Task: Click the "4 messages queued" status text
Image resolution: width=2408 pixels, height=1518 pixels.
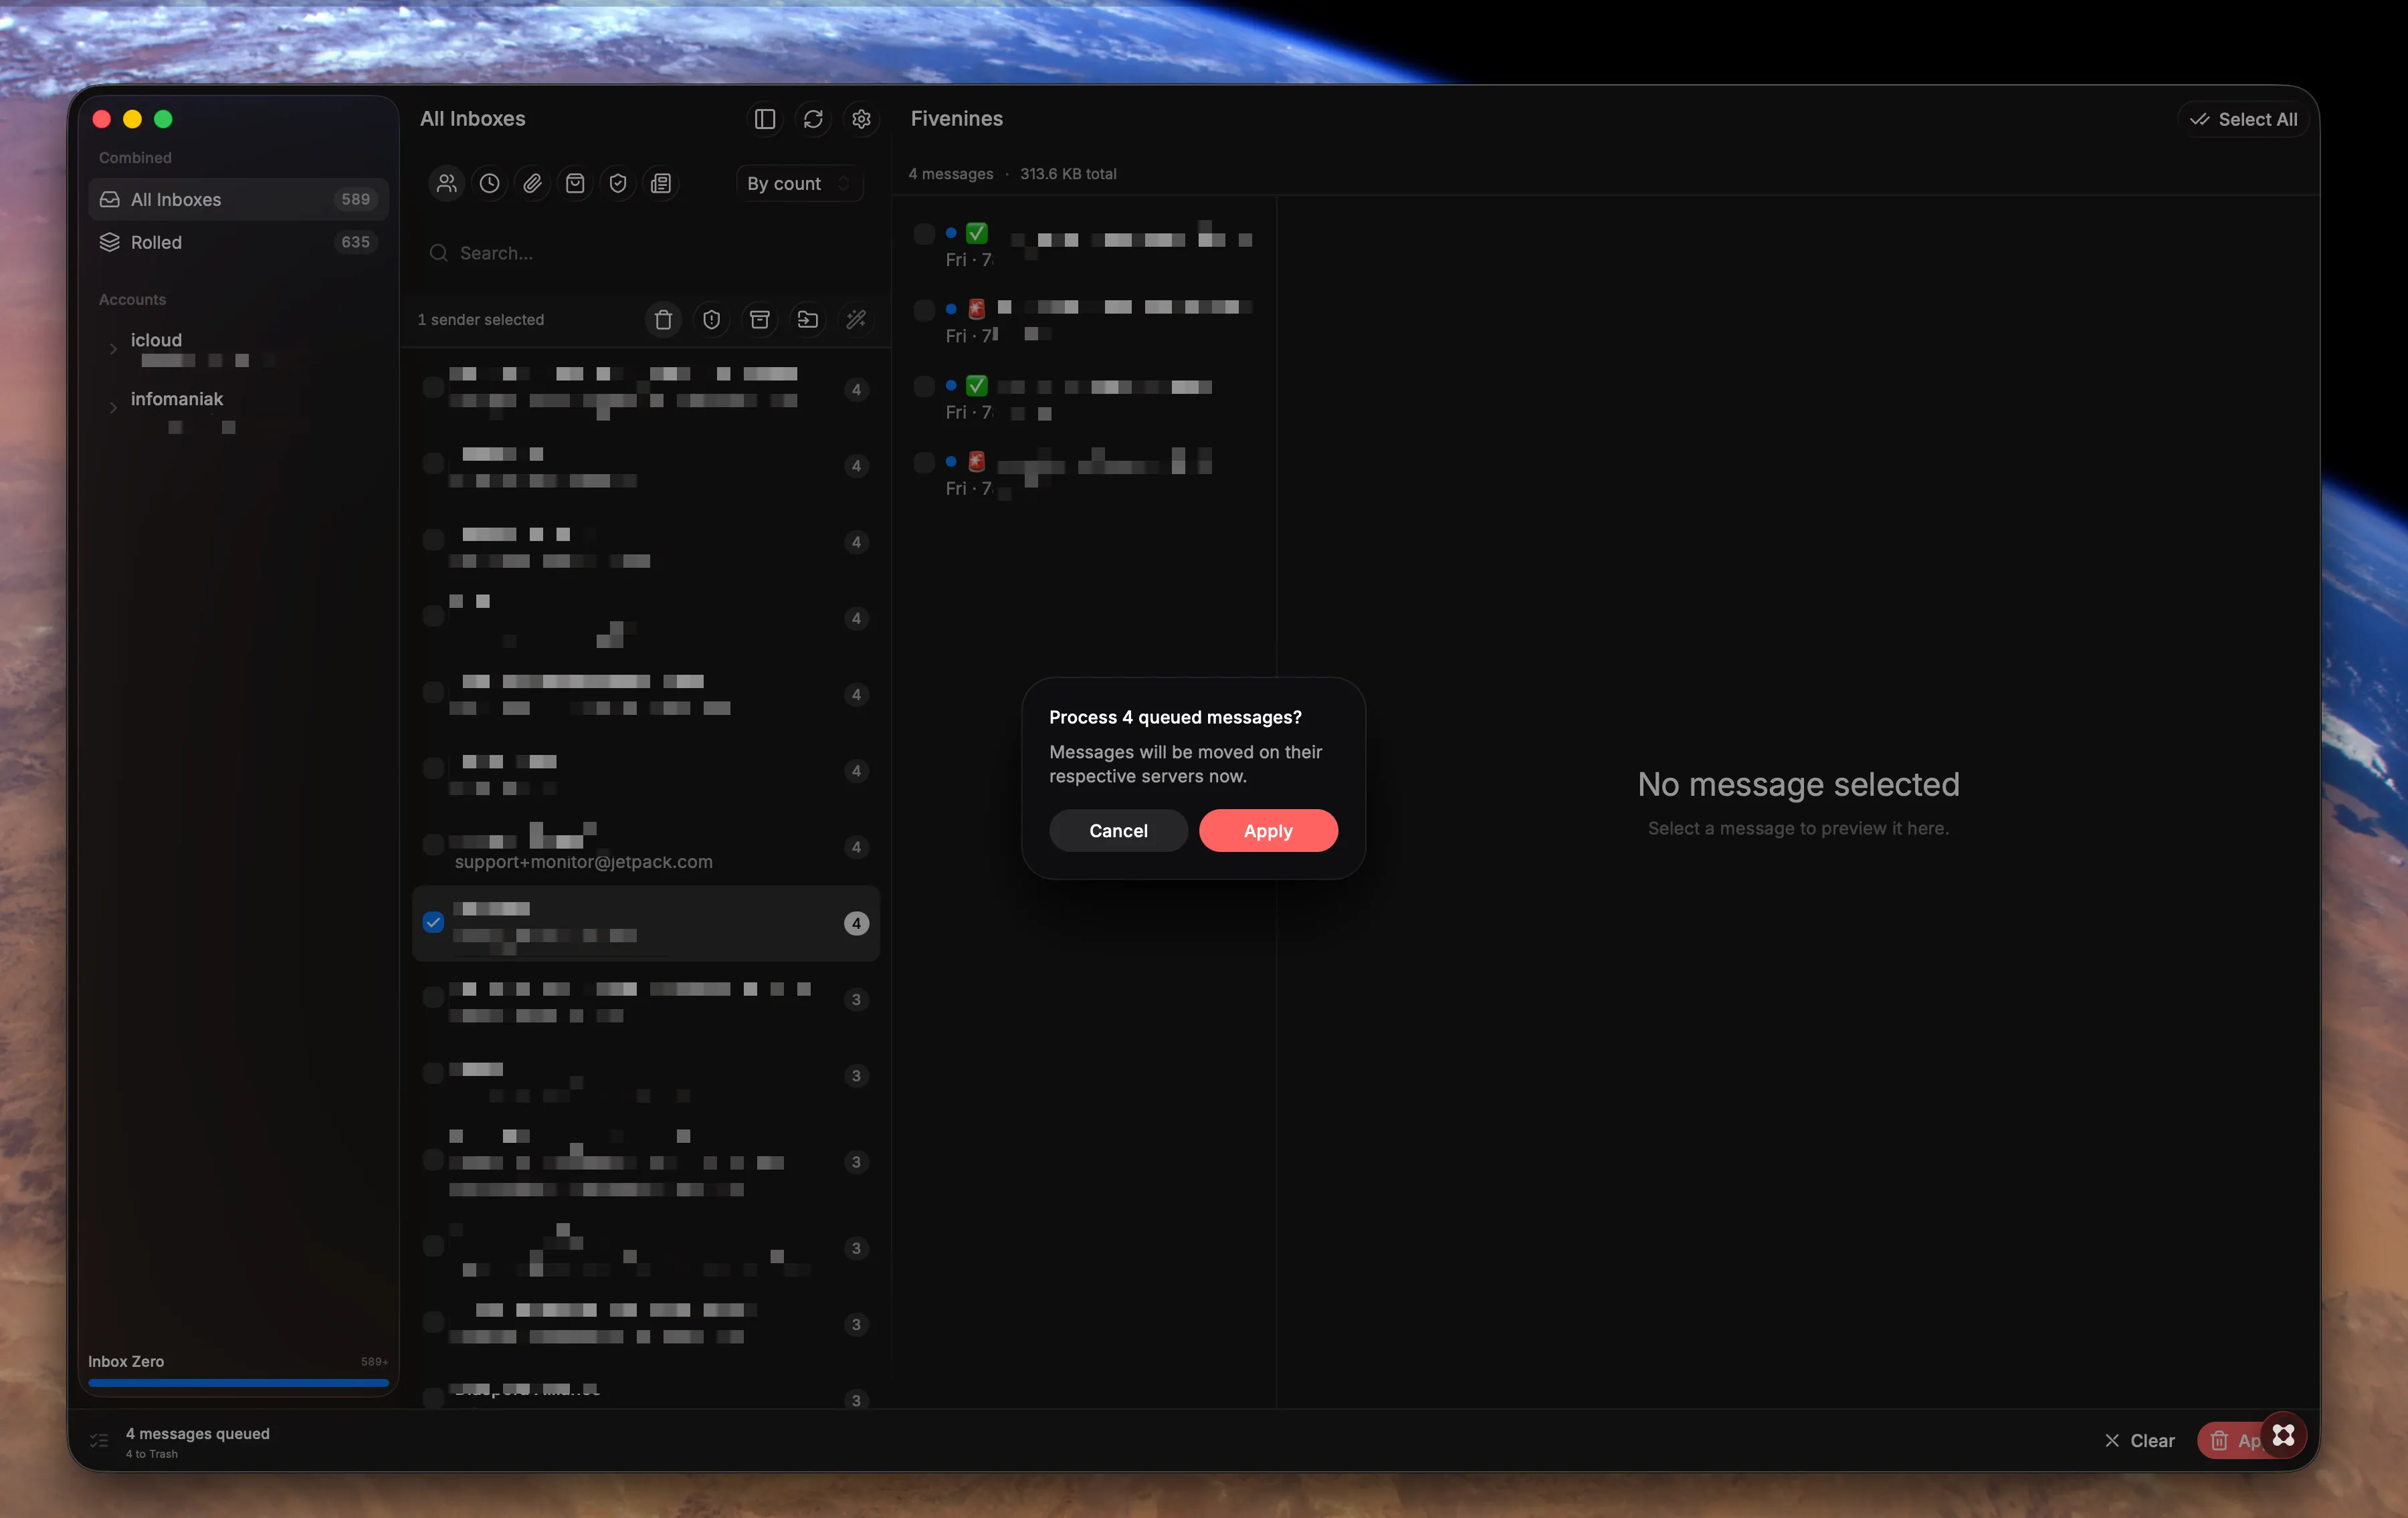Action: click(198, 1433)
